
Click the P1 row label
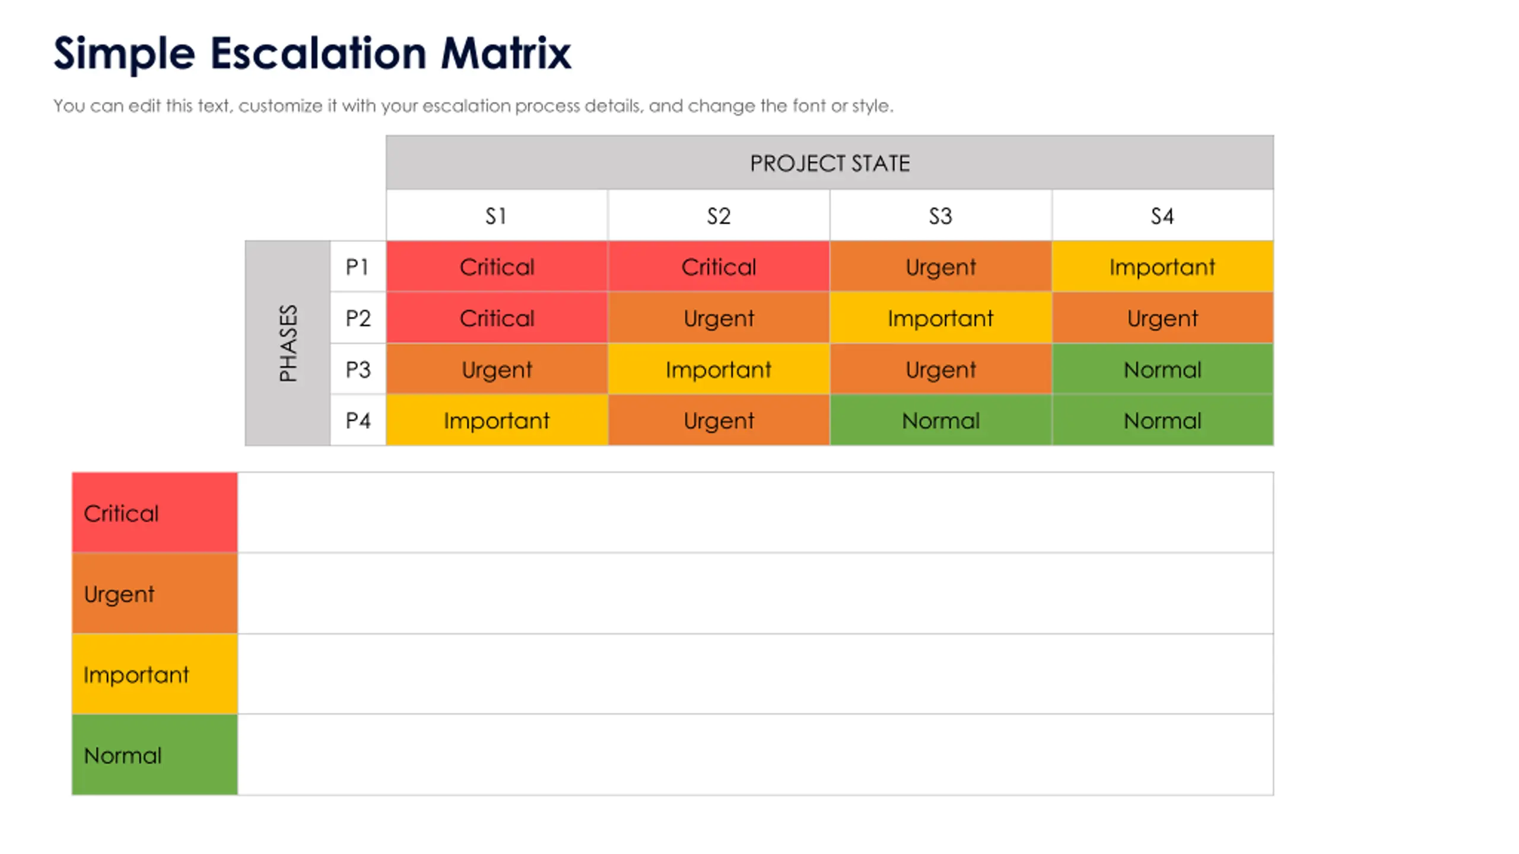click(358, 267)
